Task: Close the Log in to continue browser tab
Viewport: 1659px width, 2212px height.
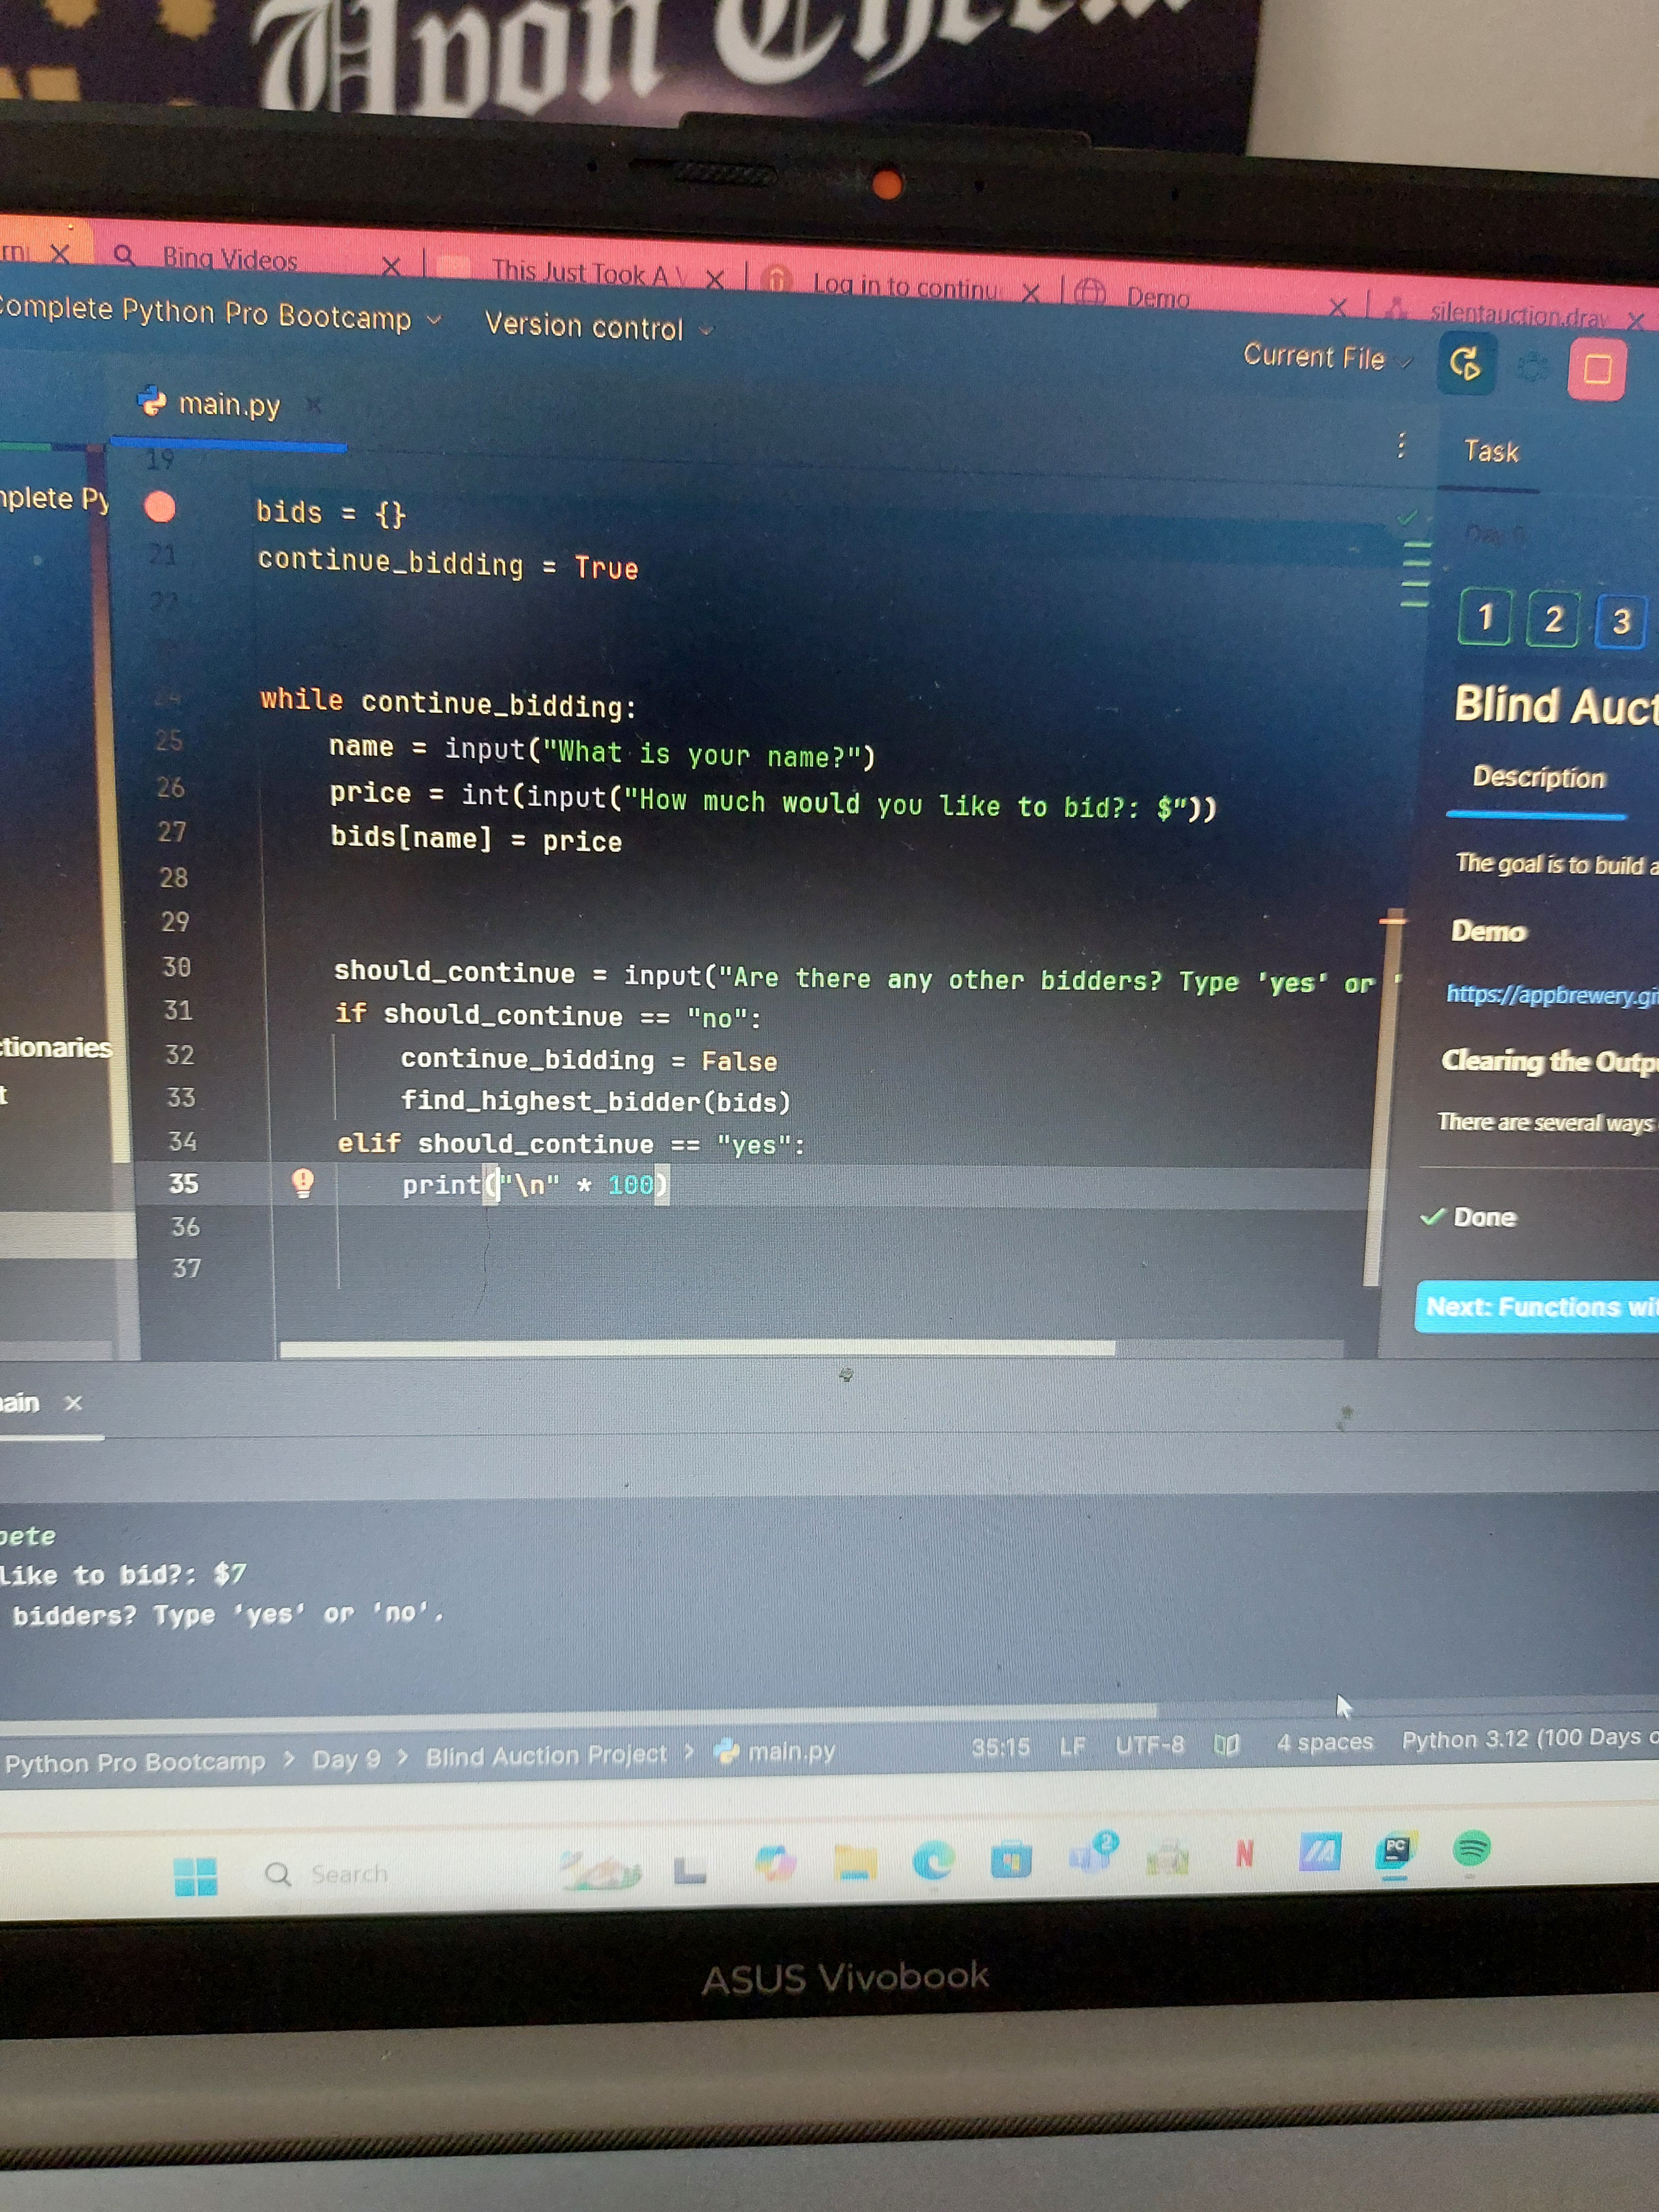Action: 1030,292
